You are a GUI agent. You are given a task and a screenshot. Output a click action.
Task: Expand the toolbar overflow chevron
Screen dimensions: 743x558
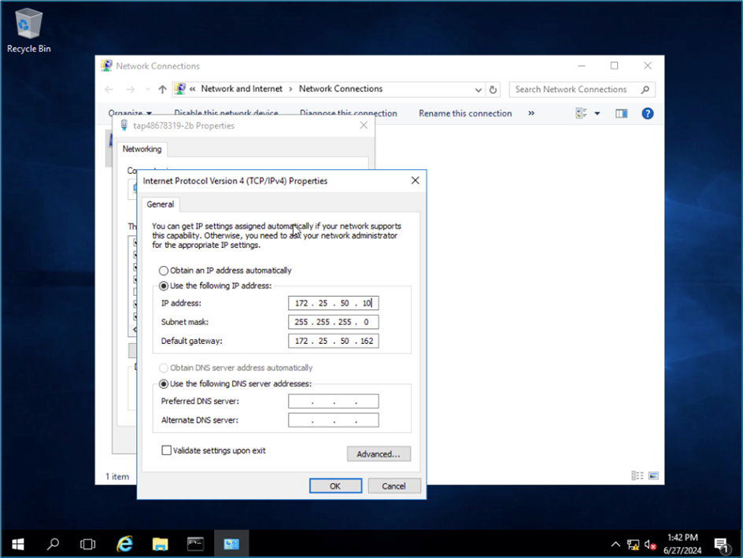[x=531, y=113]
